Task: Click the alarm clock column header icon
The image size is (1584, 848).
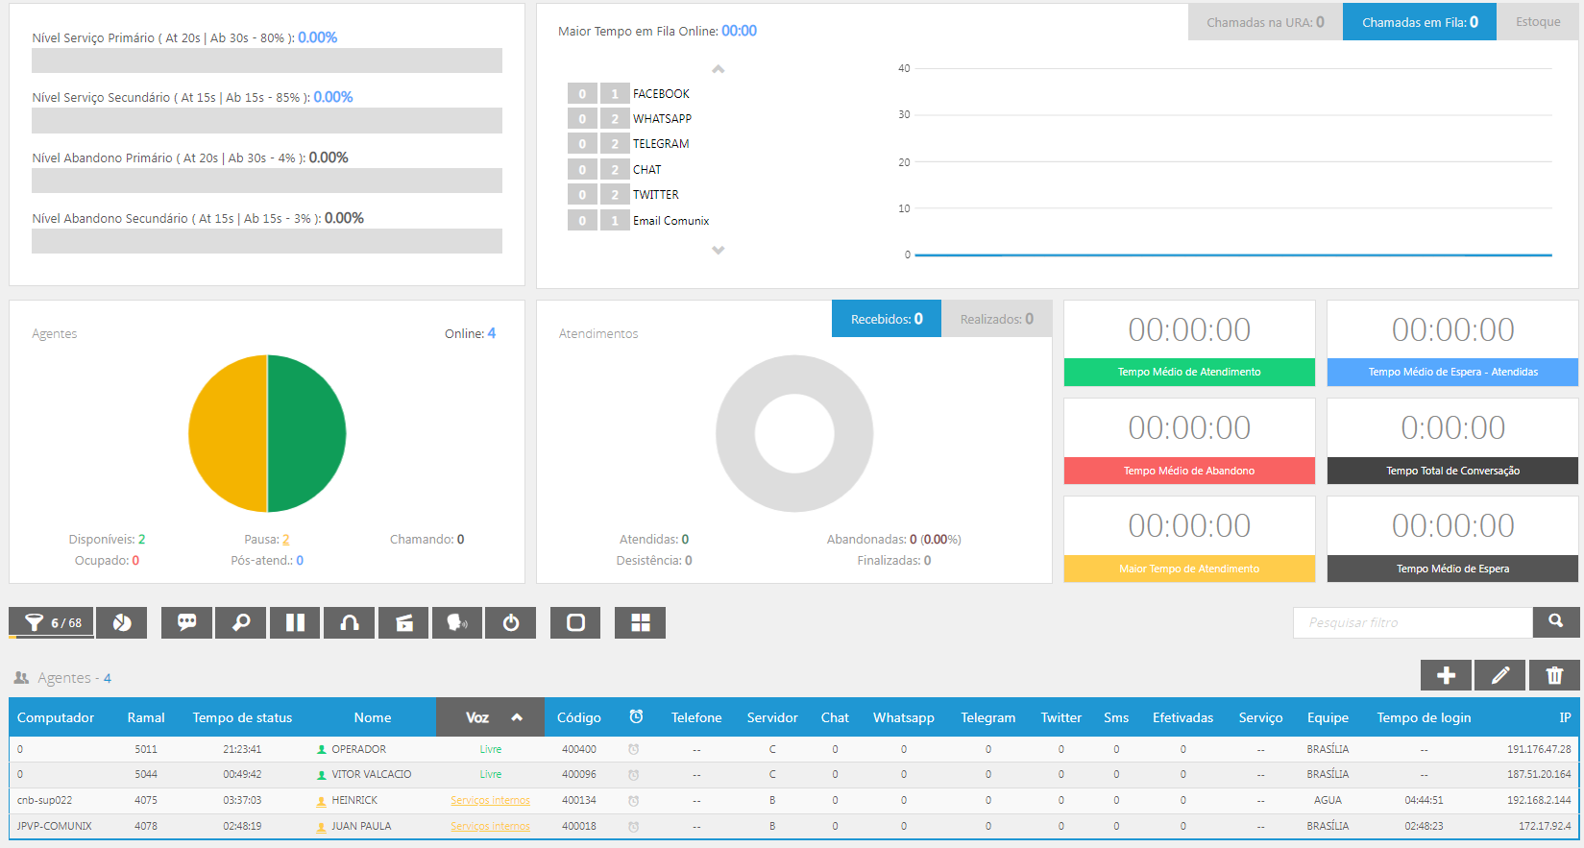Action: tap(636, 716)
